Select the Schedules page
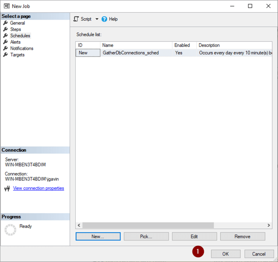The width and height of the screenshot is (278, 262). point(20,36)
